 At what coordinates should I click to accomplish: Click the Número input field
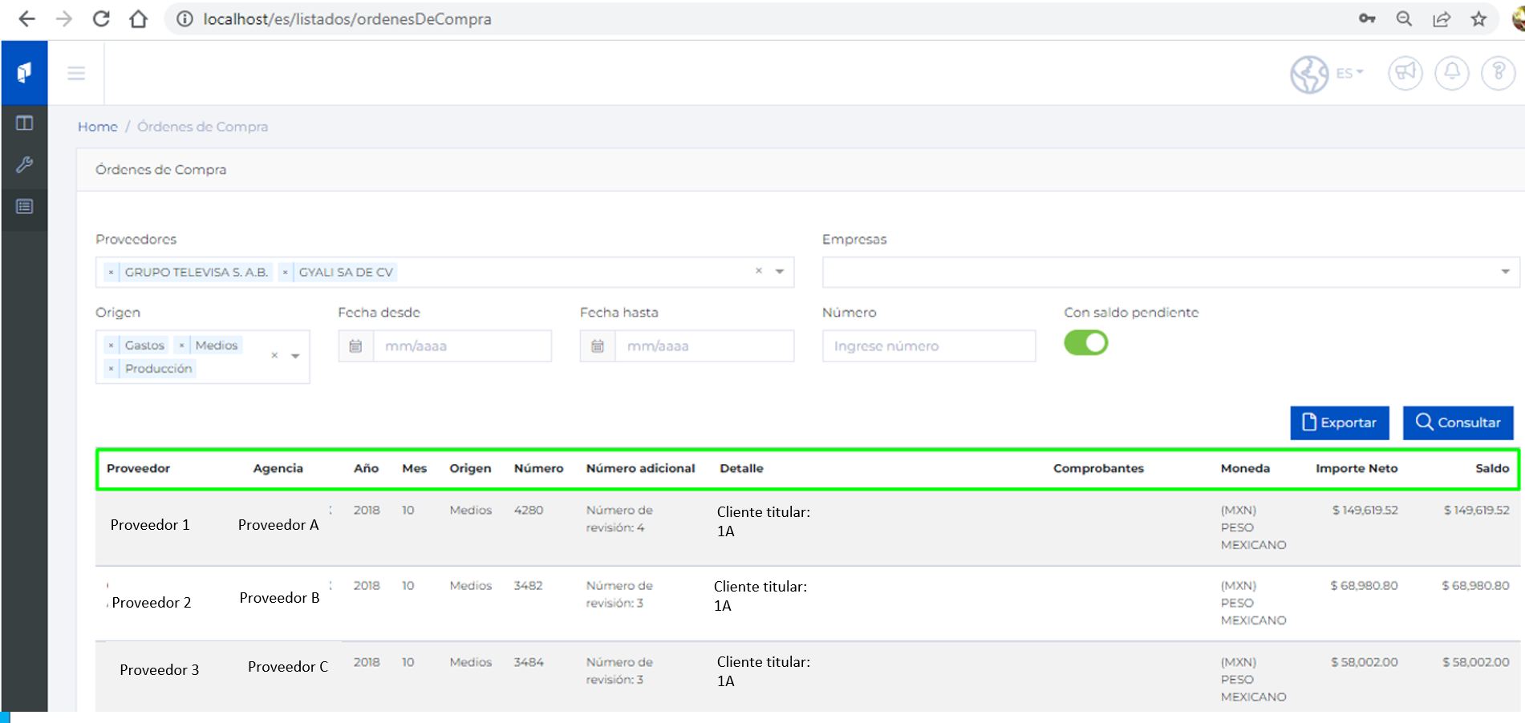tap(928, 346)
